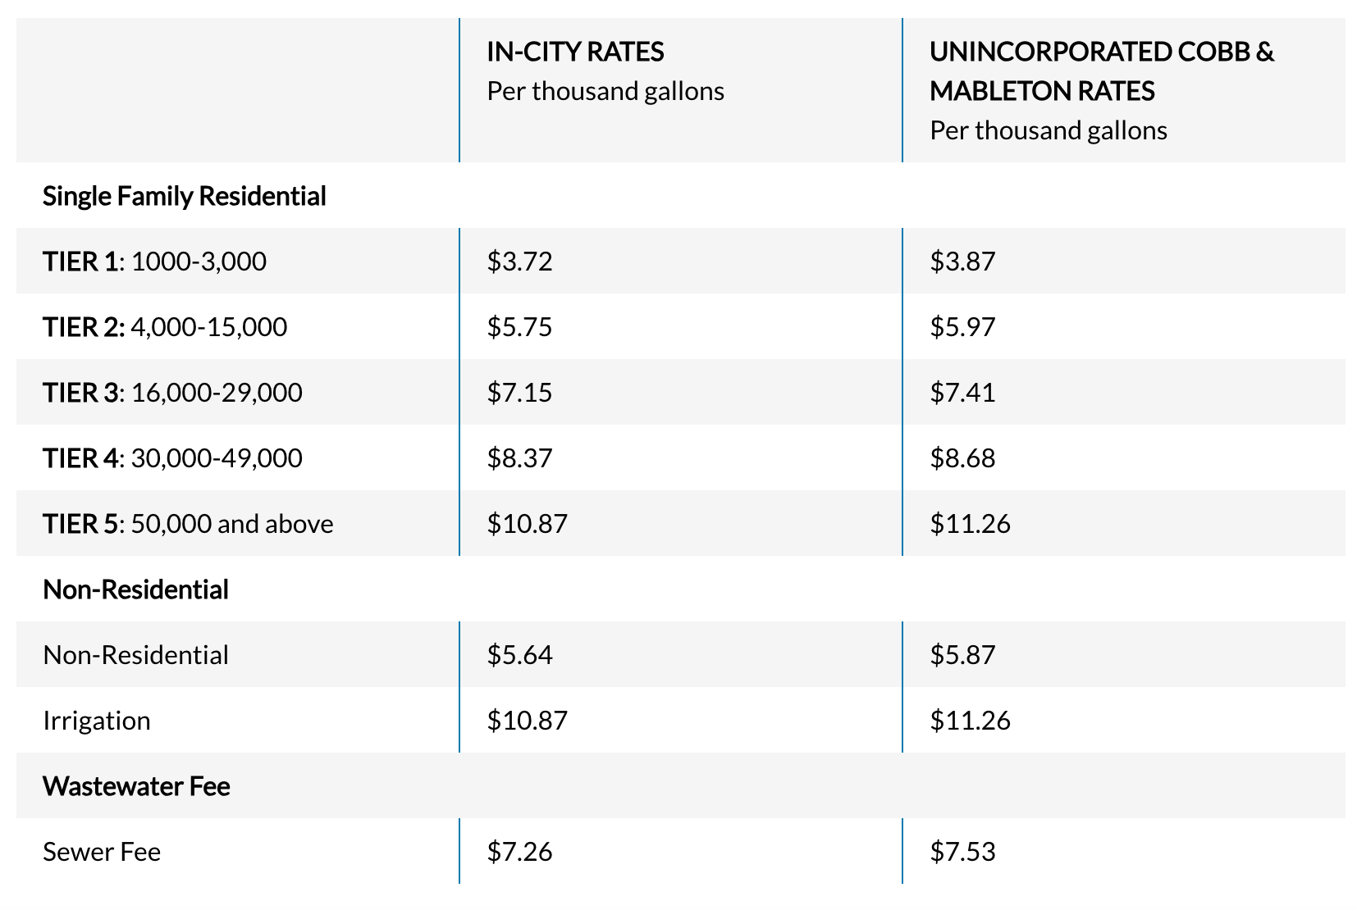The image size is (1357, 910).
Task: Select the $5.97 Tier 2 unincorporated rate
Action: (962, 327)
